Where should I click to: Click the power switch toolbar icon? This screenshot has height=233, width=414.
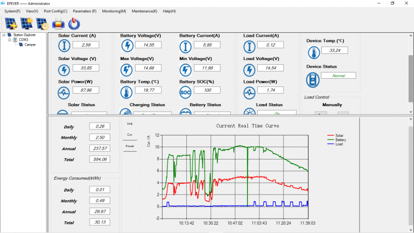[x=74, y=23]
